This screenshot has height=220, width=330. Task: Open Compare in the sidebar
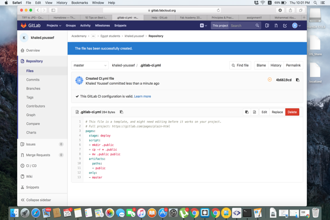[33, 124]
